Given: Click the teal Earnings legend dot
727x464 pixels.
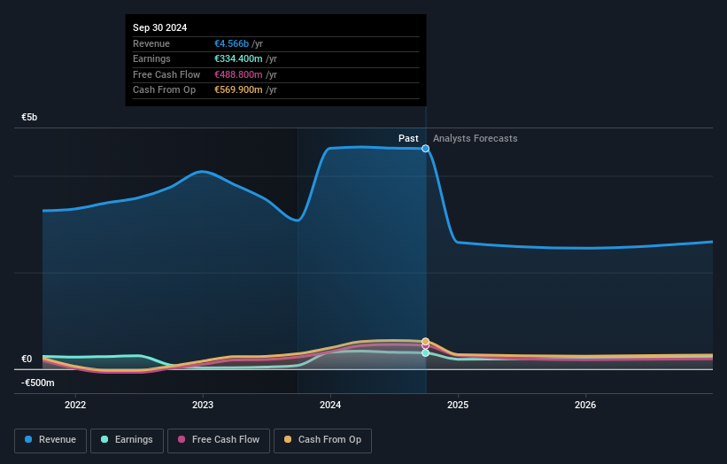Looking at the screenshot, I should (104, 439).
